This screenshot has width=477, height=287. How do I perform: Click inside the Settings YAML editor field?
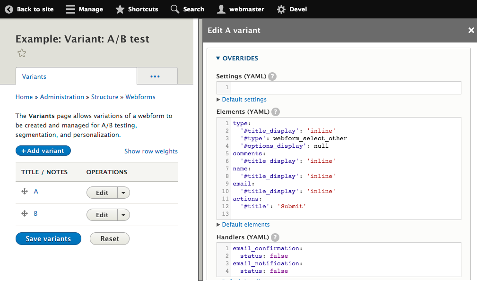tap(340, 87)
